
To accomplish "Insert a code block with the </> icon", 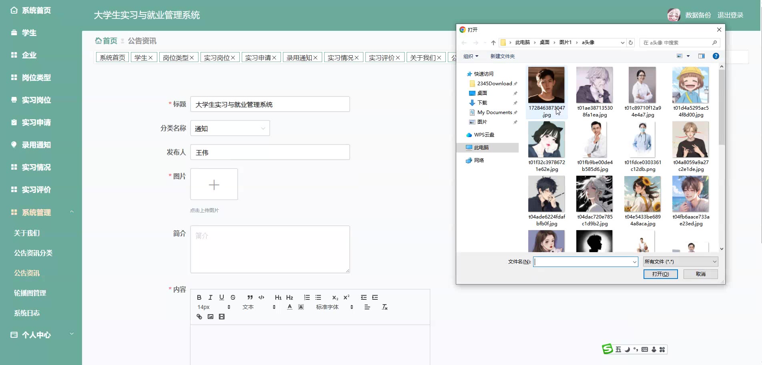I will (261, 297).
